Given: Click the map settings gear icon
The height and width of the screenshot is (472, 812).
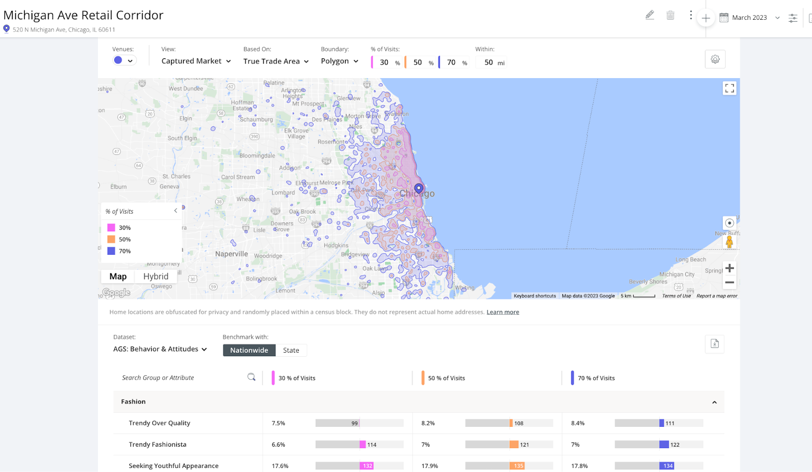Looking at the screenshot, I should [715, 59].
